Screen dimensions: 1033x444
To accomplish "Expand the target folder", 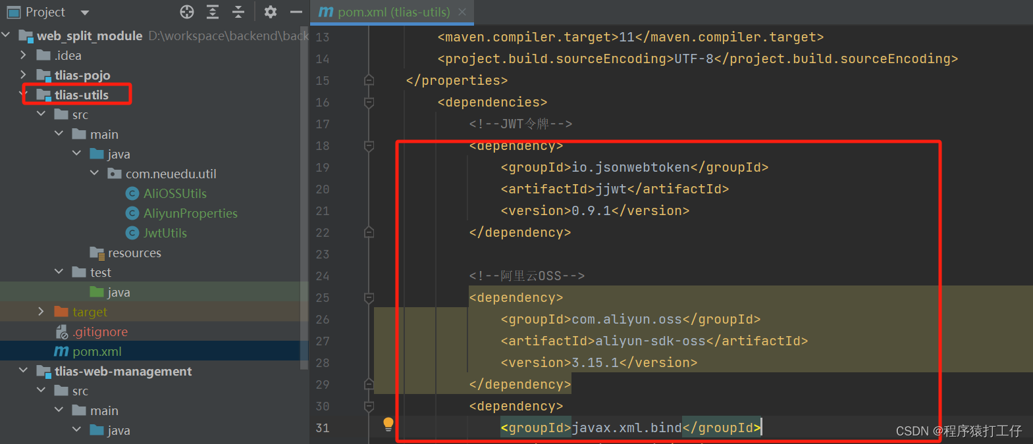I will (x=41, y=311).
